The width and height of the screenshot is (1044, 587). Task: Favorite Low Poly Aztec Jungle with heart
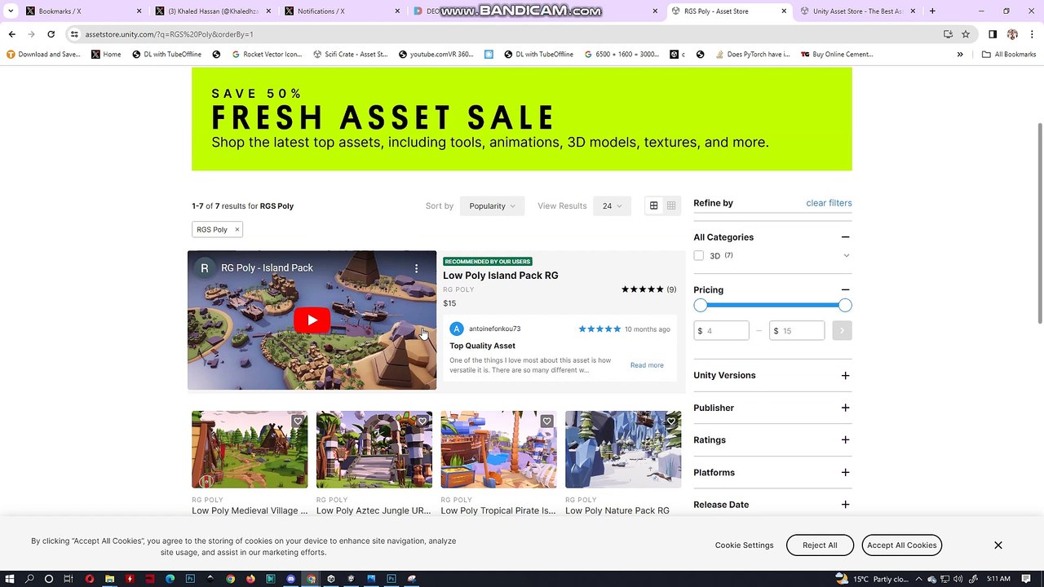click(x=422, y=421)
